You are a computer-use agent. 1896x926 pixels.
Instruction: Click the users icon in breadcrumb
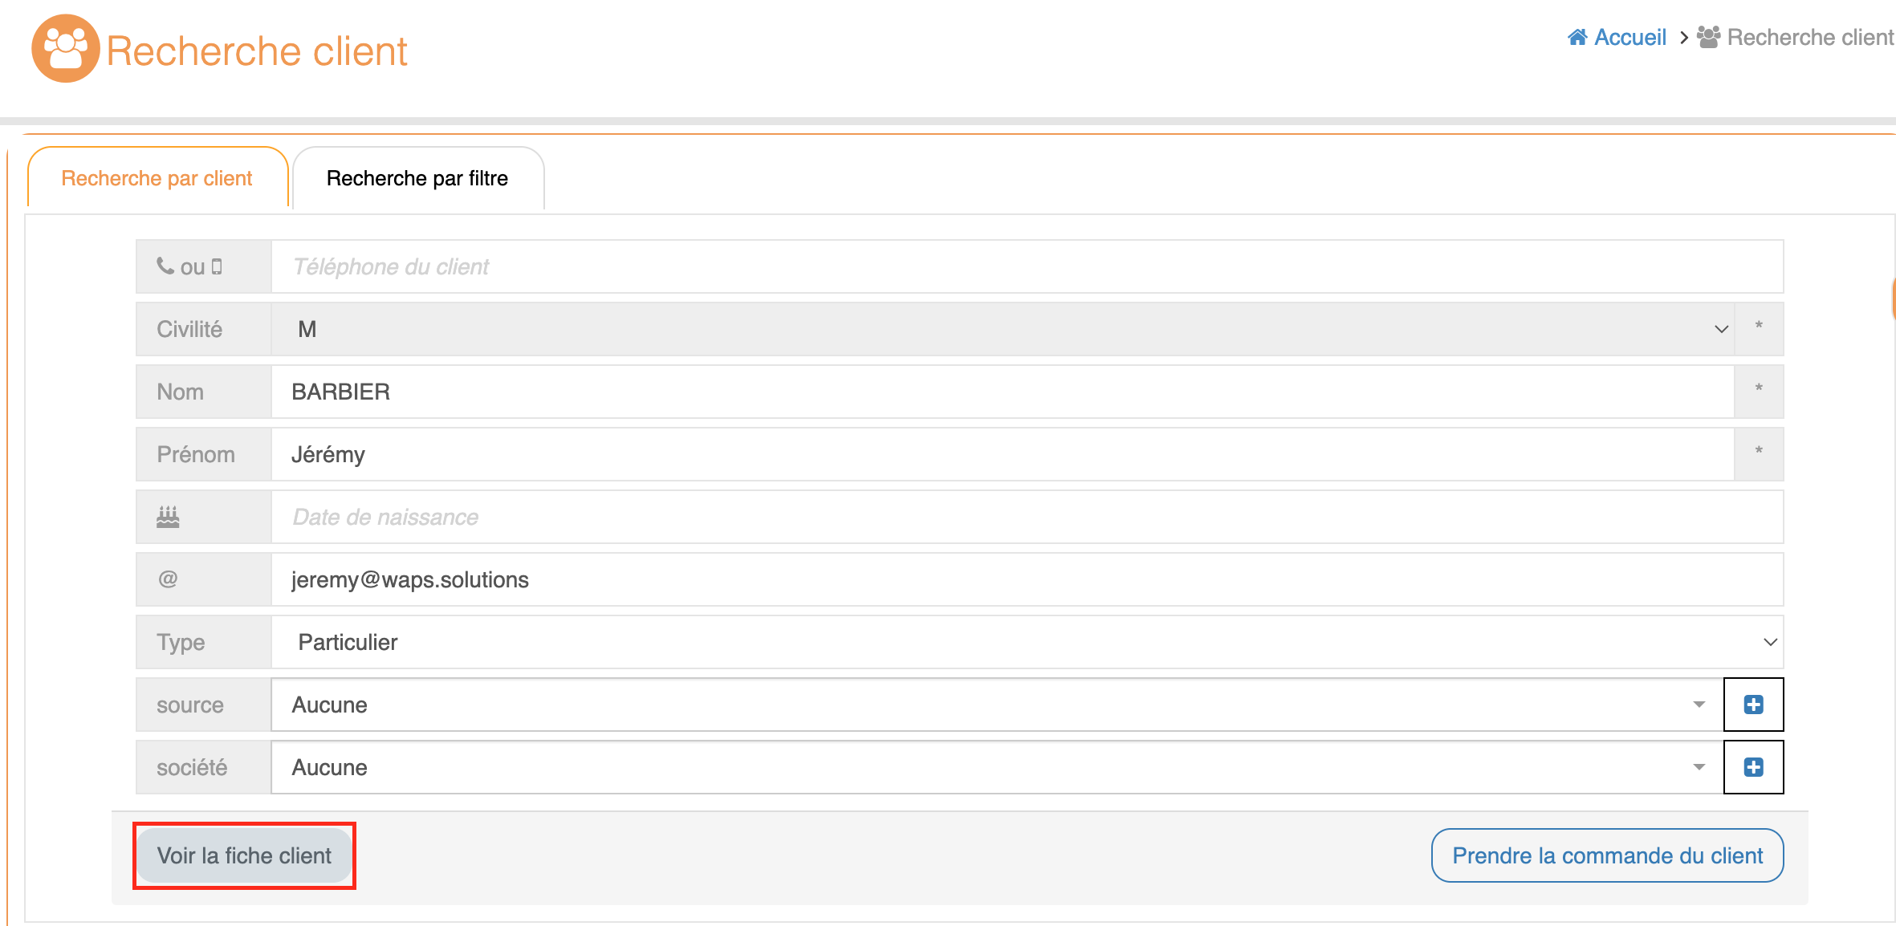click(1708, 38)
